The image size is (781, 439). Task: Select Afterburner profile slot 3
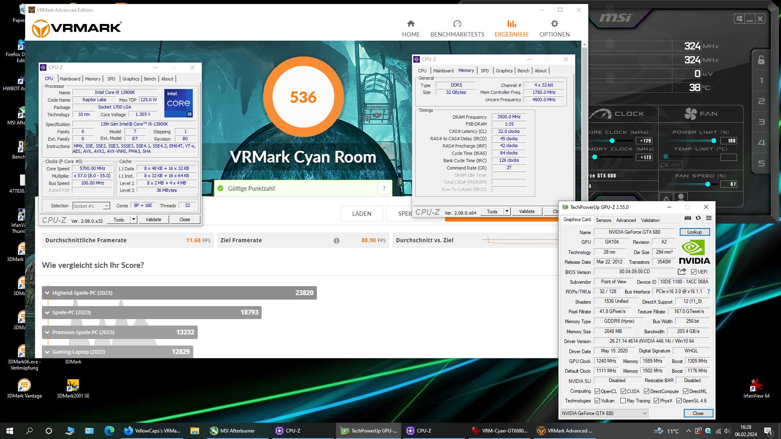(x=761, y=122)
